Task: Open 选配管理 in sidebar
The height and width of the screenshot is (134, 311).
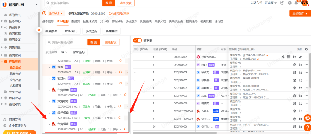Action: (x=15, y=86)
